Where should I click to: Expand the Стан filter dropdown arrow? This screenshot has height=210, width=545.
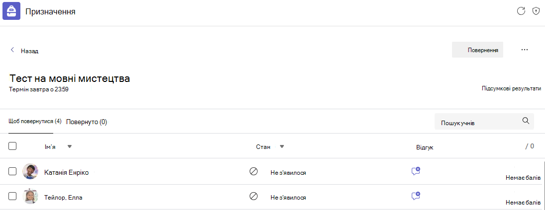tap(282, 146)
